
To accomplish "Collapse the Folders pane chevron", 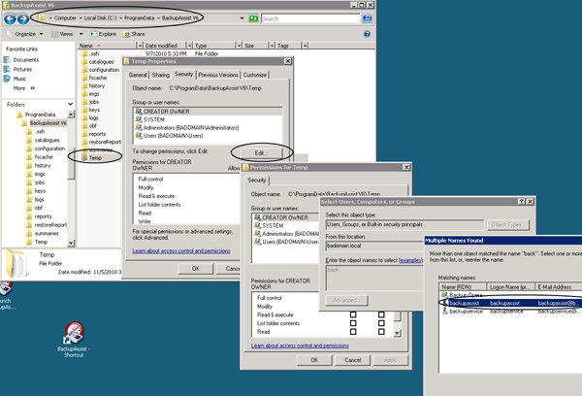I will point(70,105).
